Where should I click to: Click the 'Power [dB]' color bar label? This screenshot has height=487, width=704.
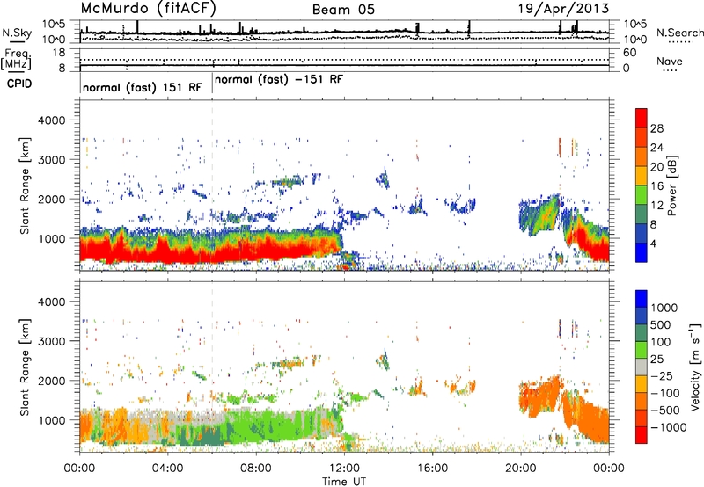click(x=671, y=185)
